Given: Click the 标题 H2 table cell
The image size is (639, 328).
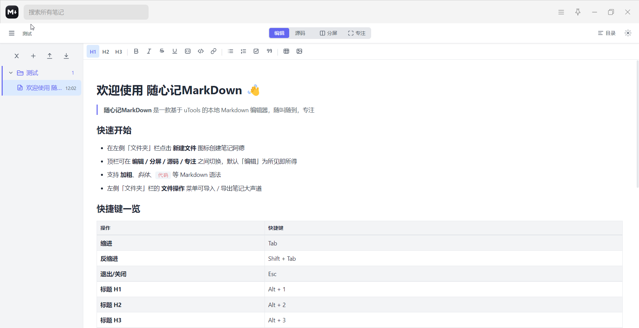Looking at the screenshot, I should coord(181,305).
